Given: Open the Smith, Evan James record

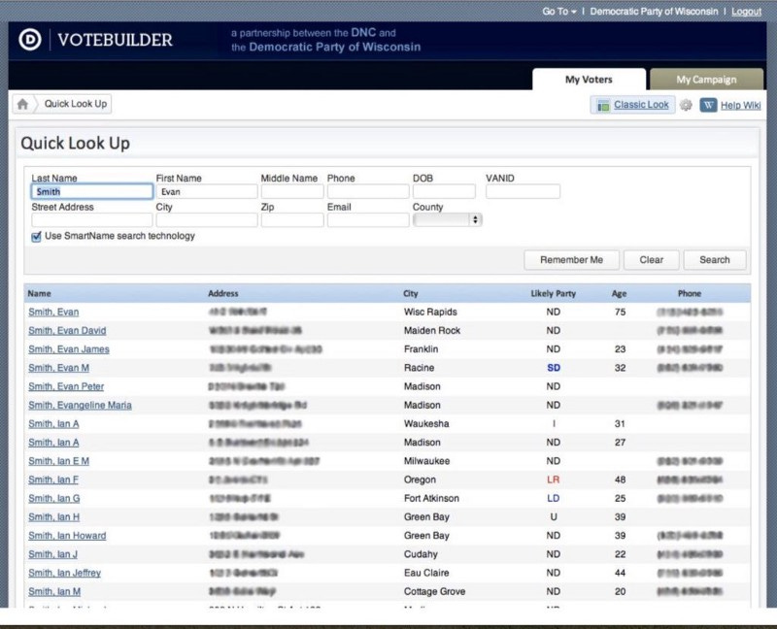Looking at the screenshot, I should pos(69,349).
